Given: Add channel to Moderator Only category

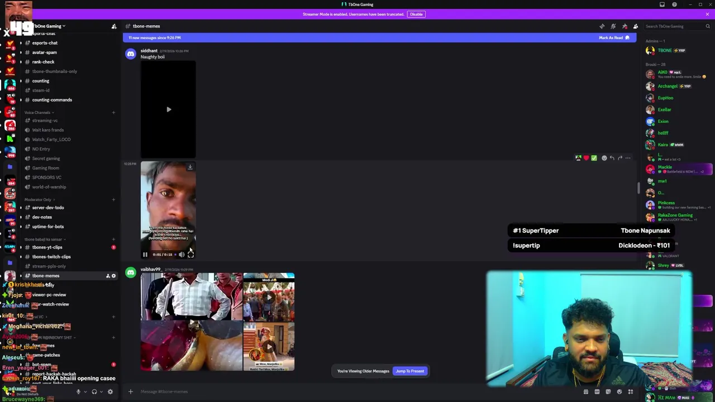Looking at the screenshot, I should [113, 199].
